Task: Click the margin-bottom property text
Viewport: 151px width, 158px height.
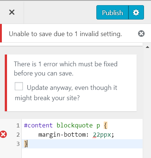Action: click(x=62, y=134)
